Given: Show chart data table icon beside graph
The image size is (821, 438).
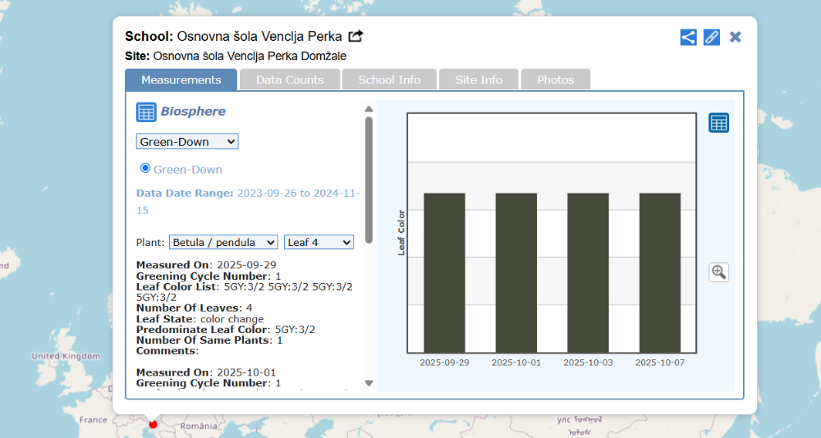Looking at the screenshot, I should [x=718, y=123].
